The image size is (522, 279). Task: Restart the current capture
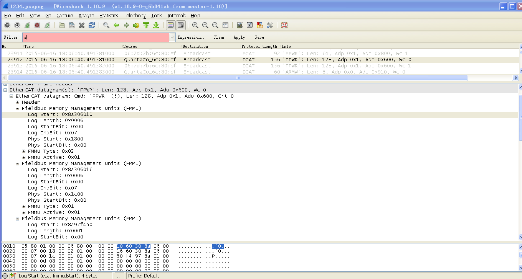click(47, 25)
